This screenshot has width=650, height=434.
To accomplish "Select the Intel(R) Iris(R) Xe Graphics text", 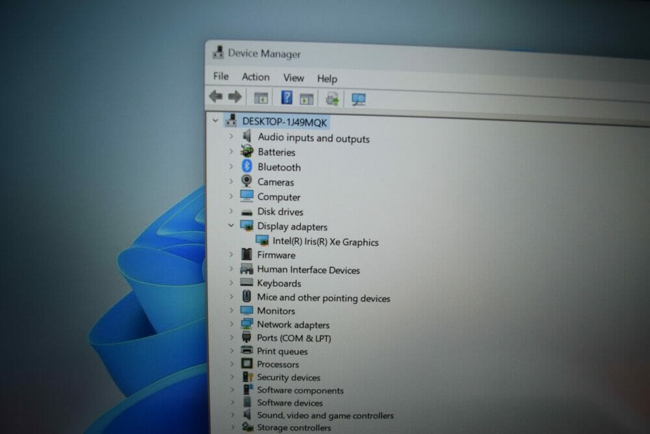I will point(326,242).
